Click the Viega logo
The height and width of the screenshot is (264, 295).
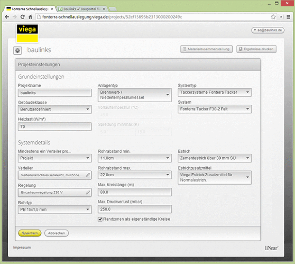point(27,33)
